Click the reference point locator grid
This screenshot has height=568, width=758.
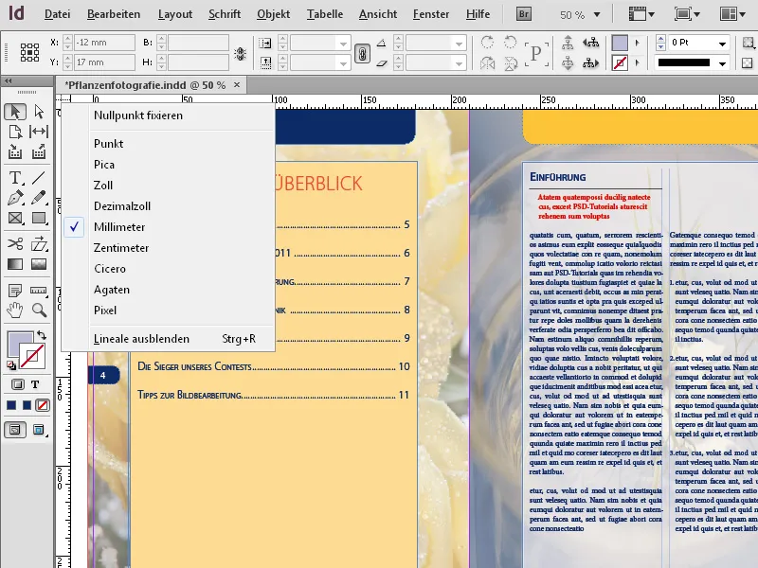(29, 52)
